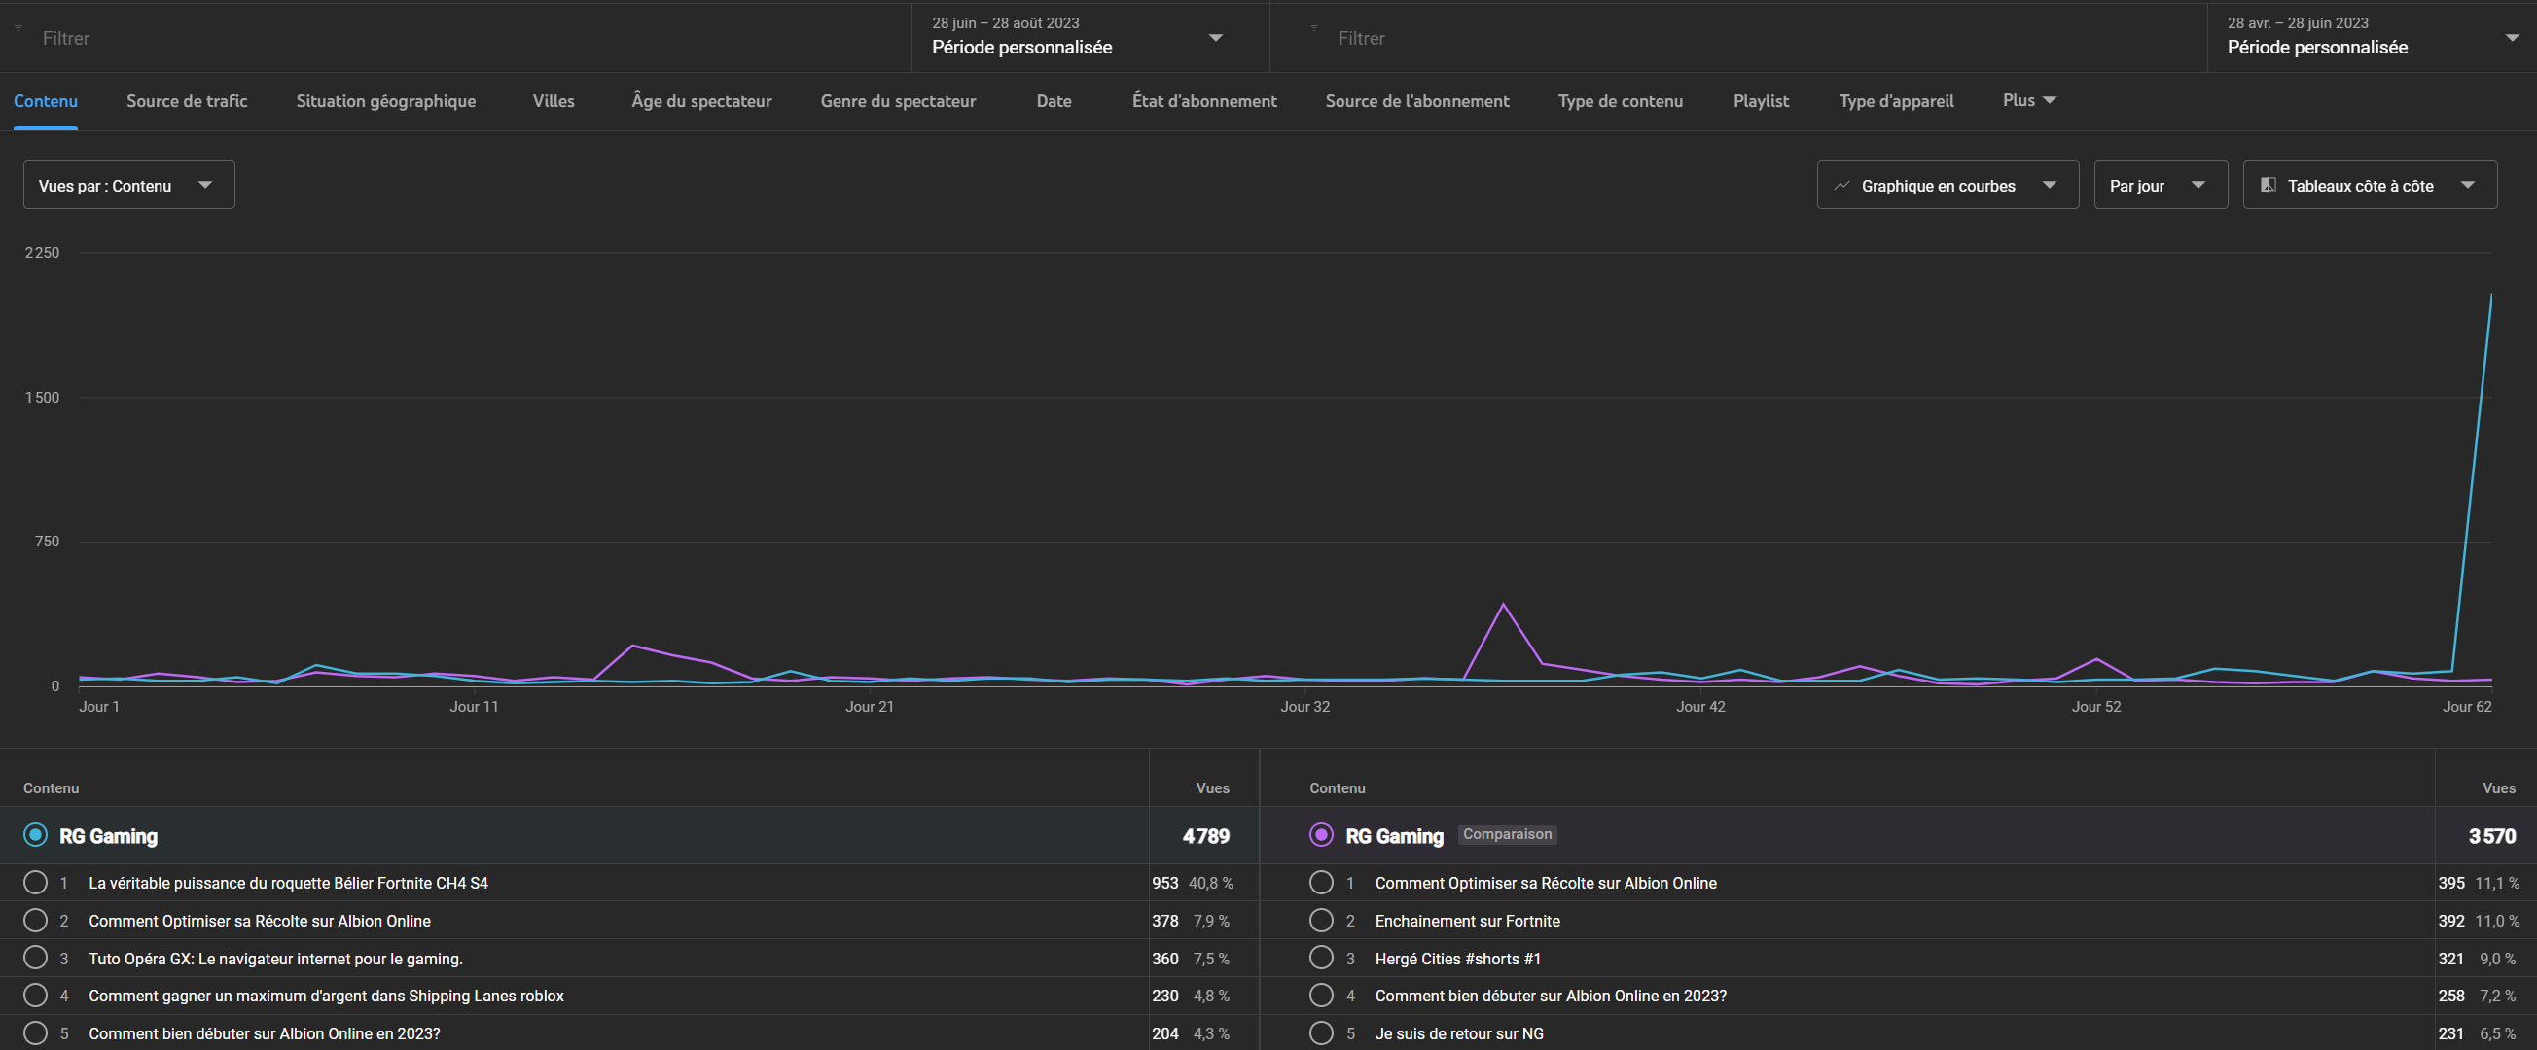Select radio for Enchainement sur Fortnite row
The width and height of the screenshot is (2537, 1050).
1321,920
